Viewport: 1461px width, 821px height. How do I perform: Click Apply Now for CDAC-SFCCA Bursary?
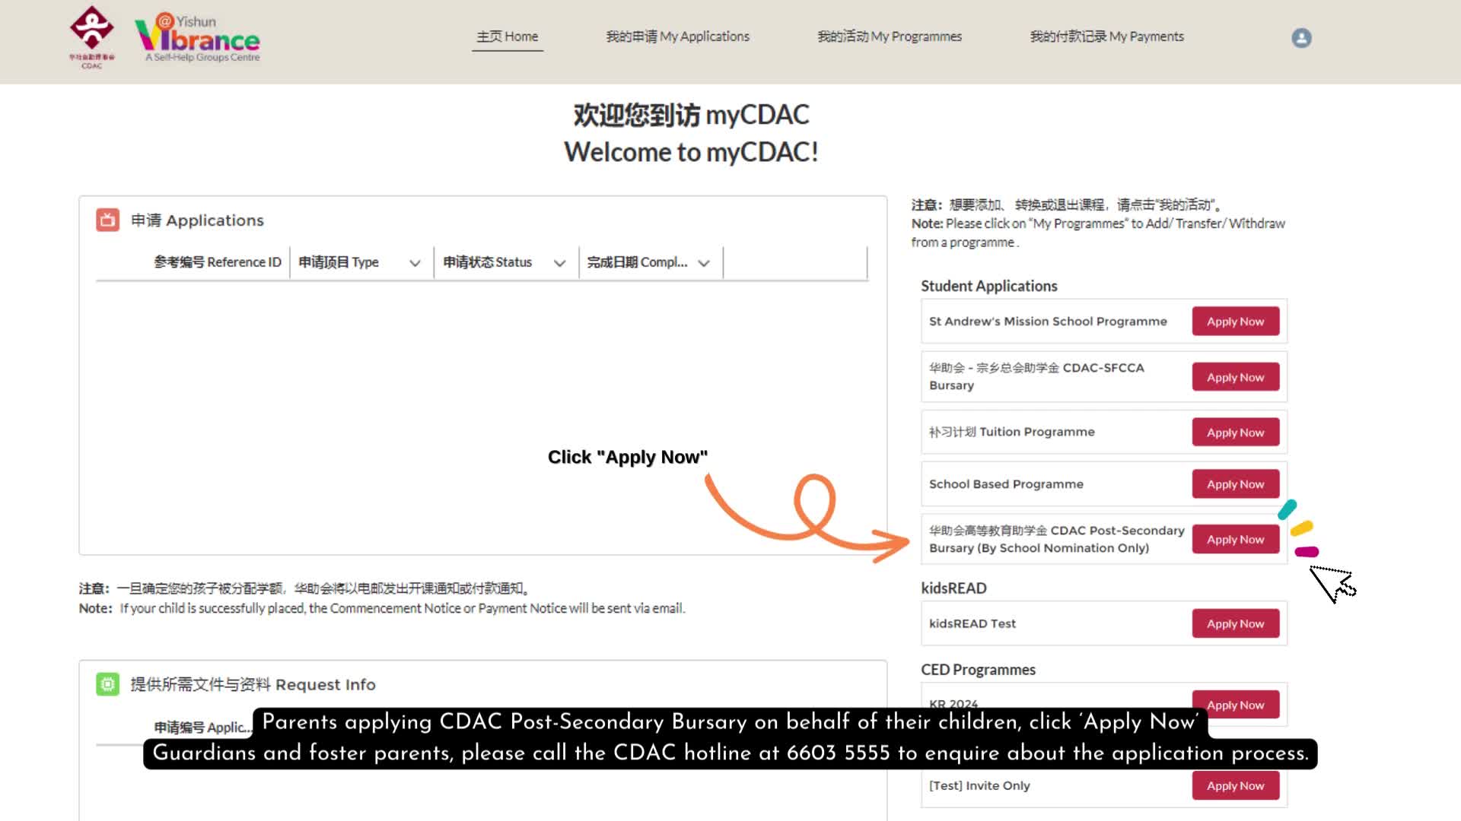(1235, 377)
